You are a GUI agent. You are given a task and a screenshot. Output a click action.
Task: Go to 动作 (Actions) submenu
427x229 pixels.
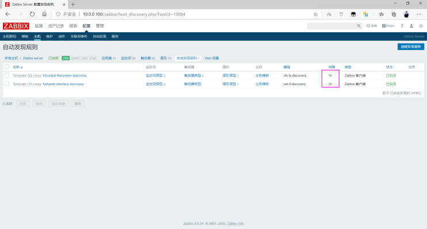coord(62,36)
